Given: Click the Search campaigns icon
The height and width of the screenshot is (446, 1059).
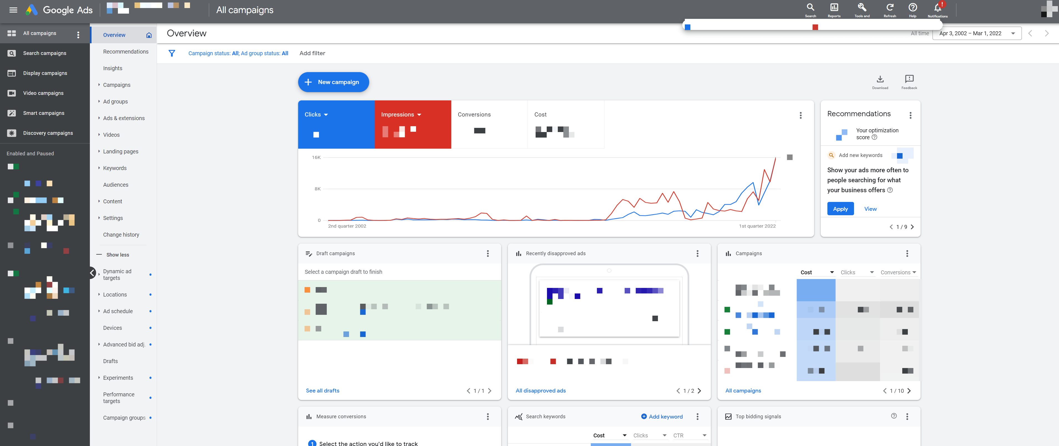Looking at the screenshot, I should click(x=11, y=53).
